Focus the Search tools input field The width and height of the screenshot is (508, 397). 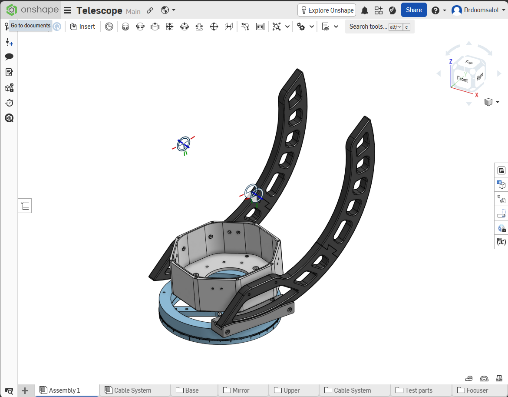380,27
